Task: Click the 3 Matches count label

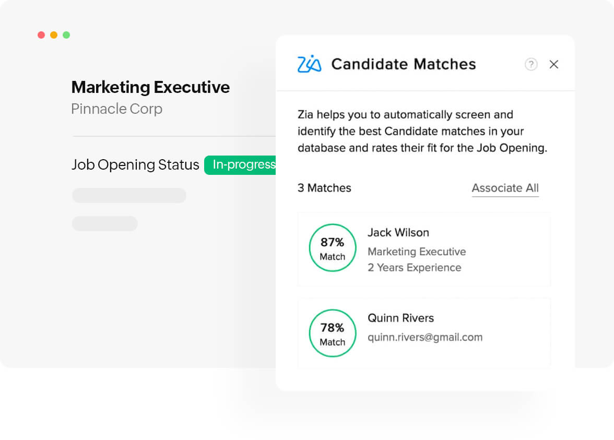Action: click(x=324, y=188)
